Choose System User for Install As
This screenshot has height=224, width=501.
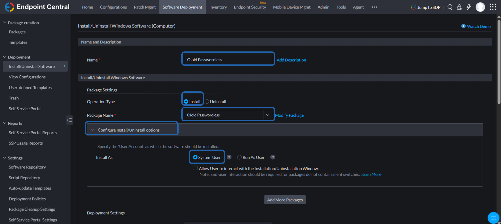coord(195,157)
